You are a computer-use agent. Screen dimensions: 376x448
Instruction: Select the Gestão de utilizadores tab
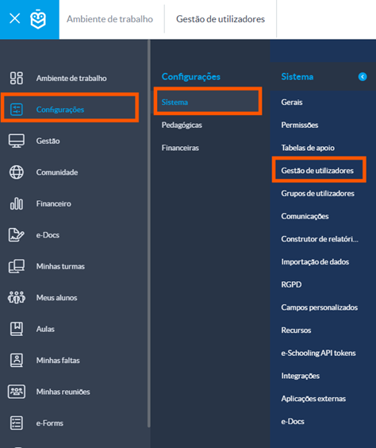tap(221, 19)
